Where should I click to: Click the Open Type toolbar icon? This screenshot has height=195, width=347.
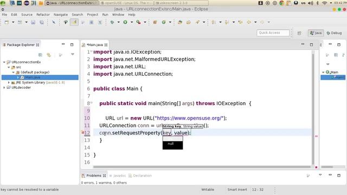click(180, 22)
